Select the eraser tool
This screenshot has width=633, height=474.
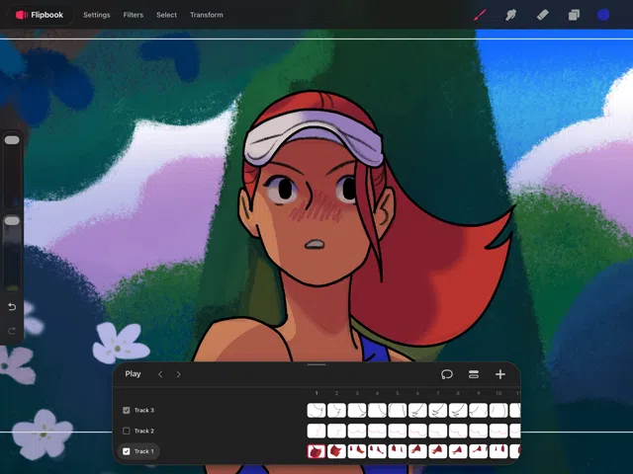pyautogui.click(x=542, y=15)
